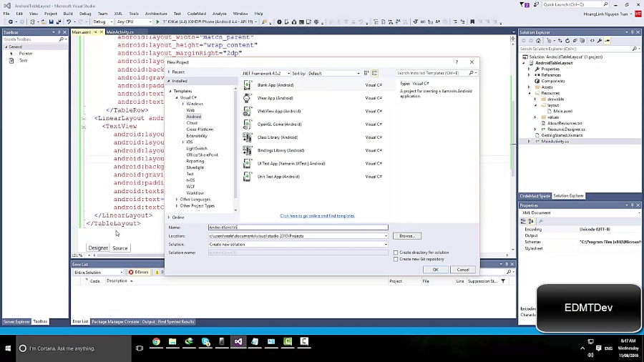Select Cross-Platform category in templates tree
The image size is (644, 362).
click(200, 129)
